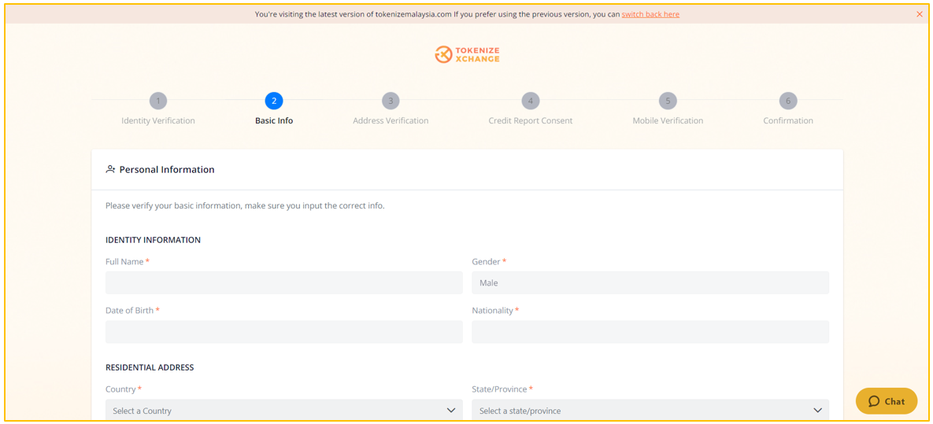Click the Tokenize Xchange logo
The image size is (933, 424).
pos(467,55)
